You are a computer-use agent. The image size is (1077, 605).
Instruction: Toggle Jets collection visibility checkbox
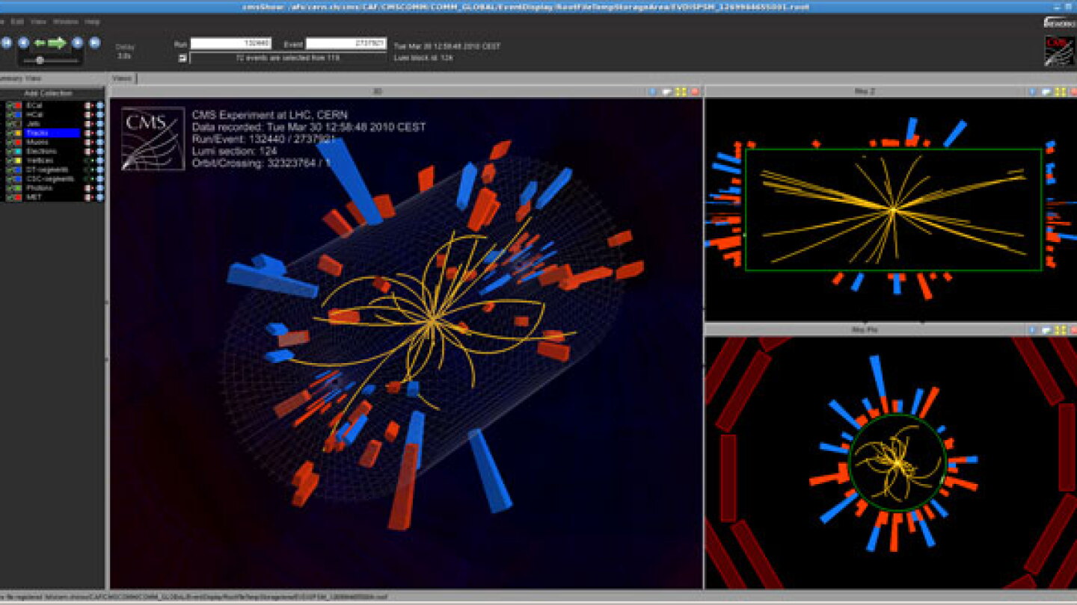tap(9, 124)
